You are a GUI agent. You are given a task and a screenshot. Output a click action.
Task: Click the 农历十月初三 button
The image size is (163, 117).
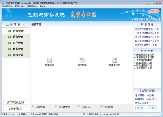click(16, 109)
